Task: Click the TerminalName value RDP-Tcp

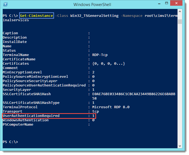Action: pyautogui.click(x=100, y=55)
